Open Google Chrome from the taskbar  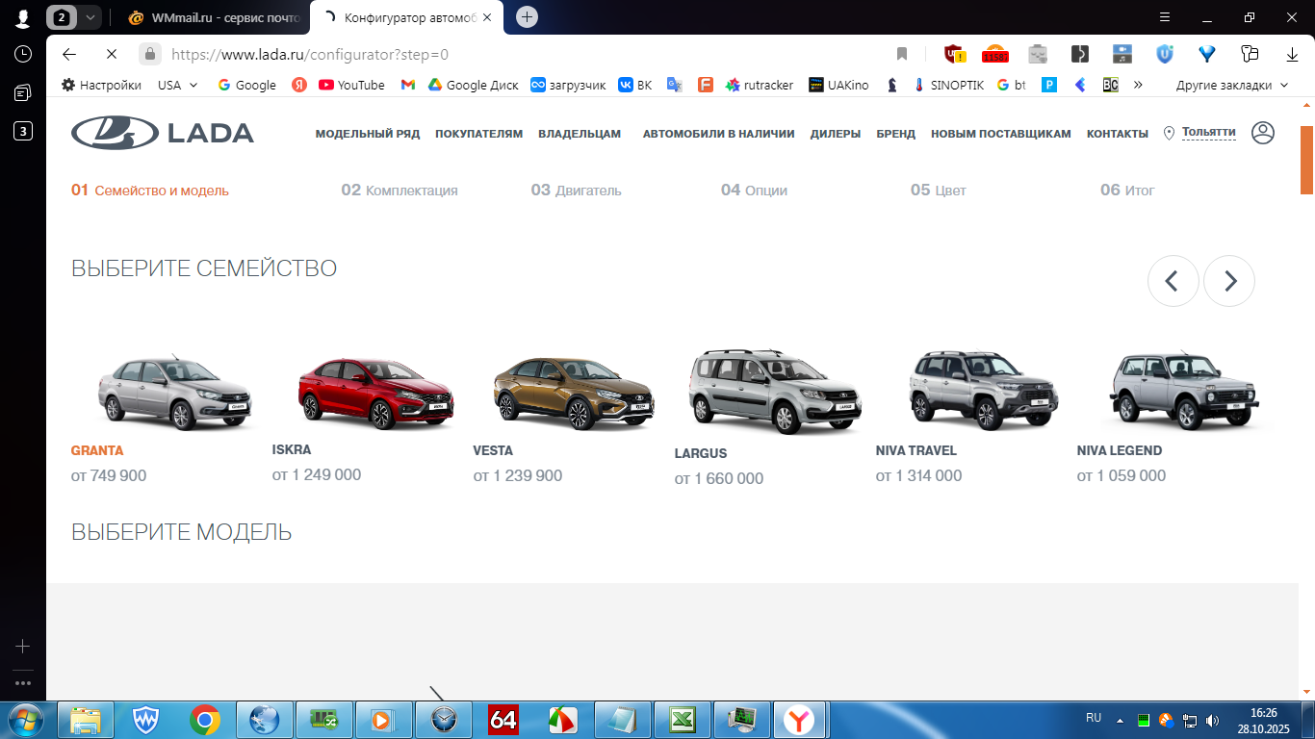pyautogui.click(x=205, y=719)
